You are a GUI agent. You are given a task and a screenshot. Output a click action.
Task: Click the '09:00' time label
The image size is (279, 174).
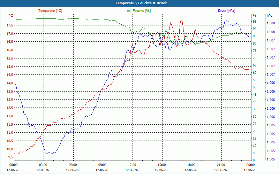tap(102, 165)
